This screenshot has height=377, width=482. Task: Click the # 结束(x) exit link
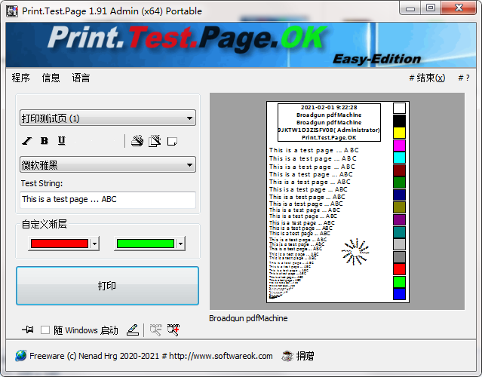(x=427, y=78)
